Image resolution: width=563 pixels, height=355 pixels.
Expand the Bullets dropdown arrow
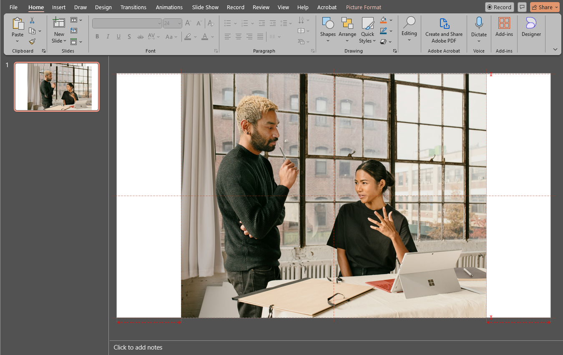coord(236,23)
